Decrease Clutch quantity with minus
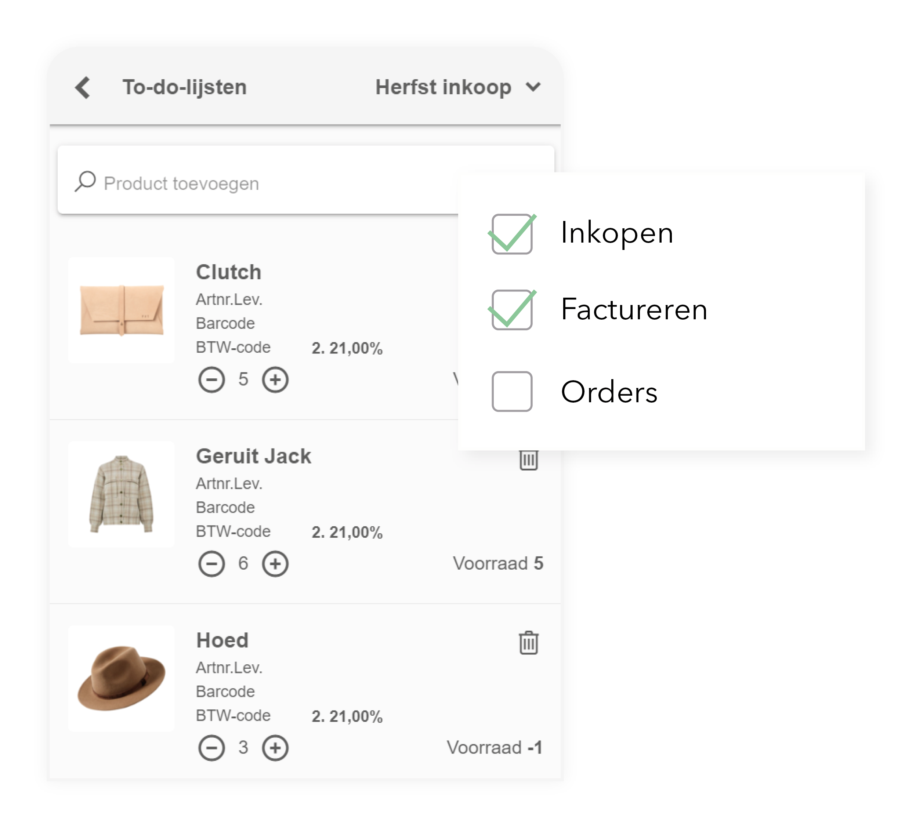905x828 pixels. coord(211,379)
